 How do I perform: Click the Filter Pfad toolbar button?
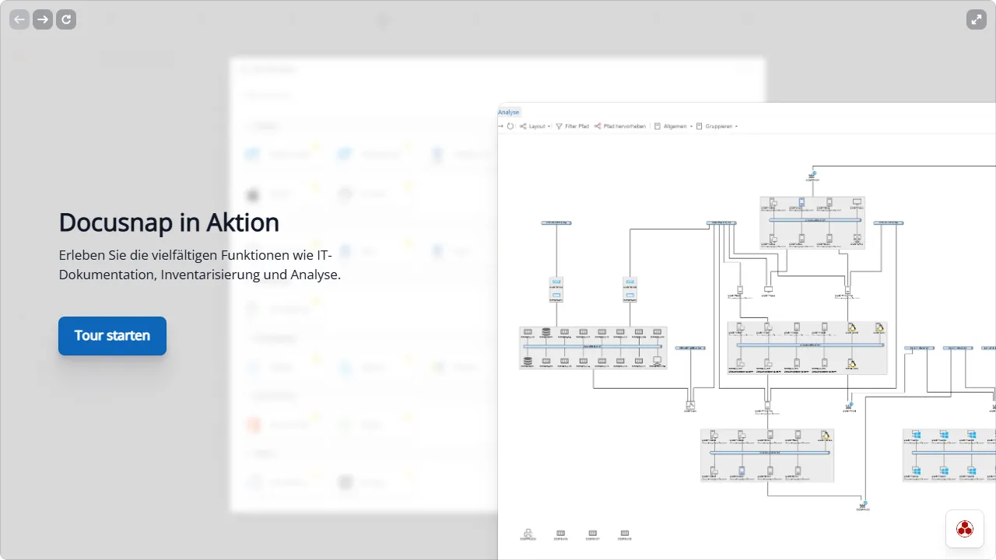point(572,126)
